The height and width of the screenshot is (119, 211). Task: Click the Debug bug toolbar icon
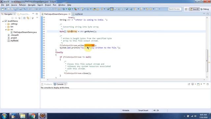[x=64, y=9]
